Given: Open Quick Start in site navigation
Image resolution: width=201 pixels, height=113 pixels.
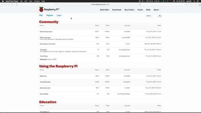Looking at the screenshot, I should [x=105, y=10].
